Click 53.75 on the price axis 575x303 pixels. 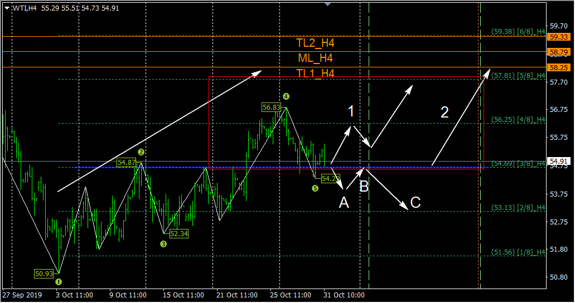558,194
